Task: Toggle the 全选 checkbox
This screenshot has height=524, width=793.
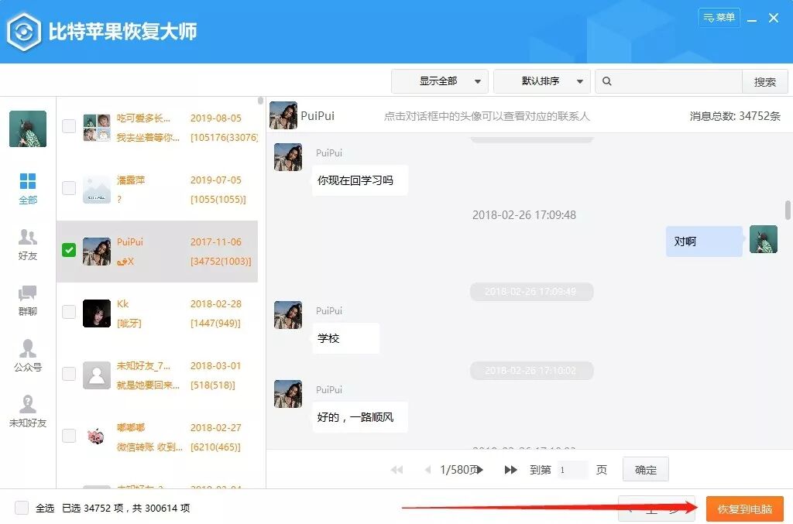Action: 22,508
